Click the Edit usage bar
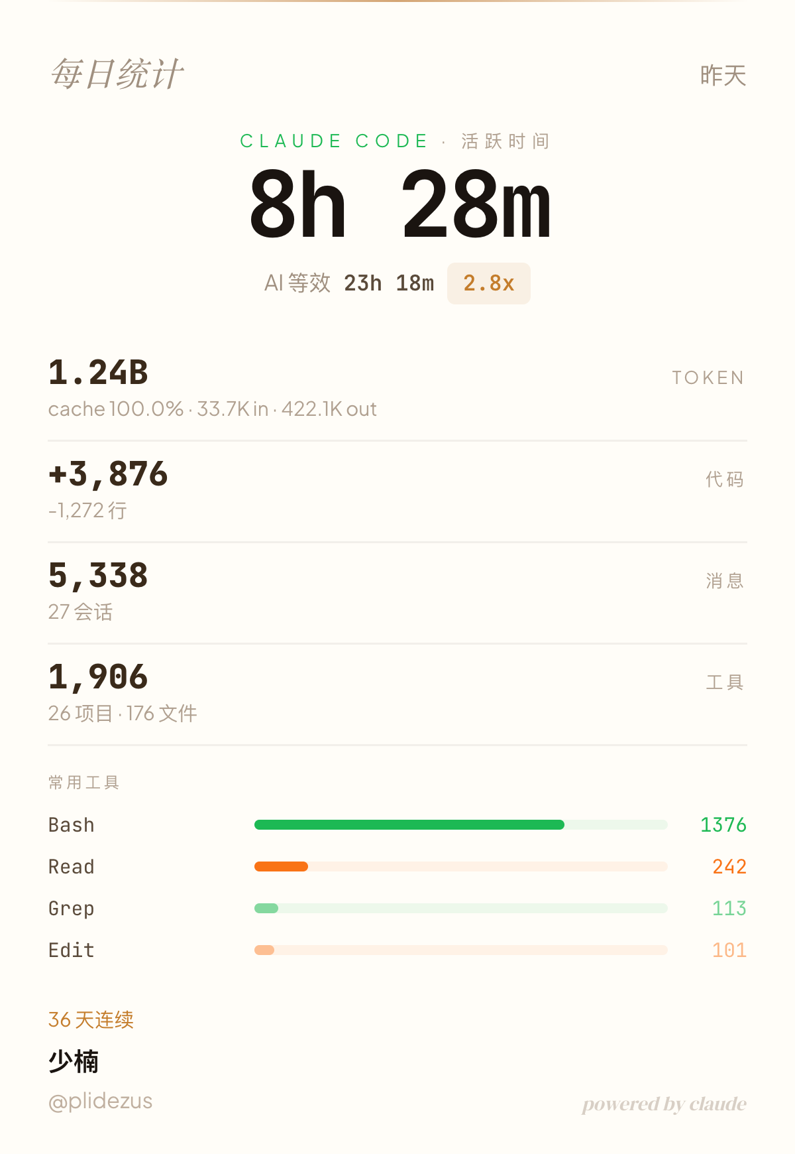 (264, 950)
